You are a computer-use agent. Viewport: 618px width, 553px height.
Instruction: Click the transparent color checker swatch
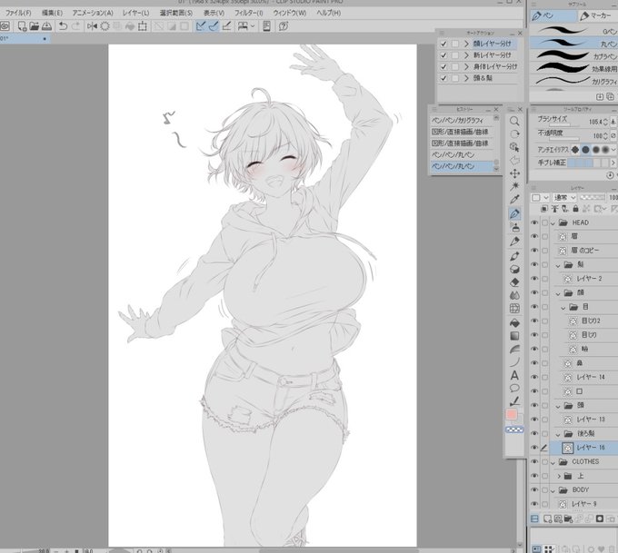514,430
